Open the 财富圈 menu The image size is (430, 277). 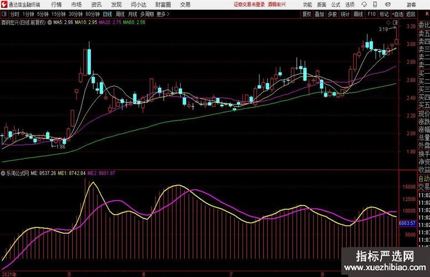[163, 5]
